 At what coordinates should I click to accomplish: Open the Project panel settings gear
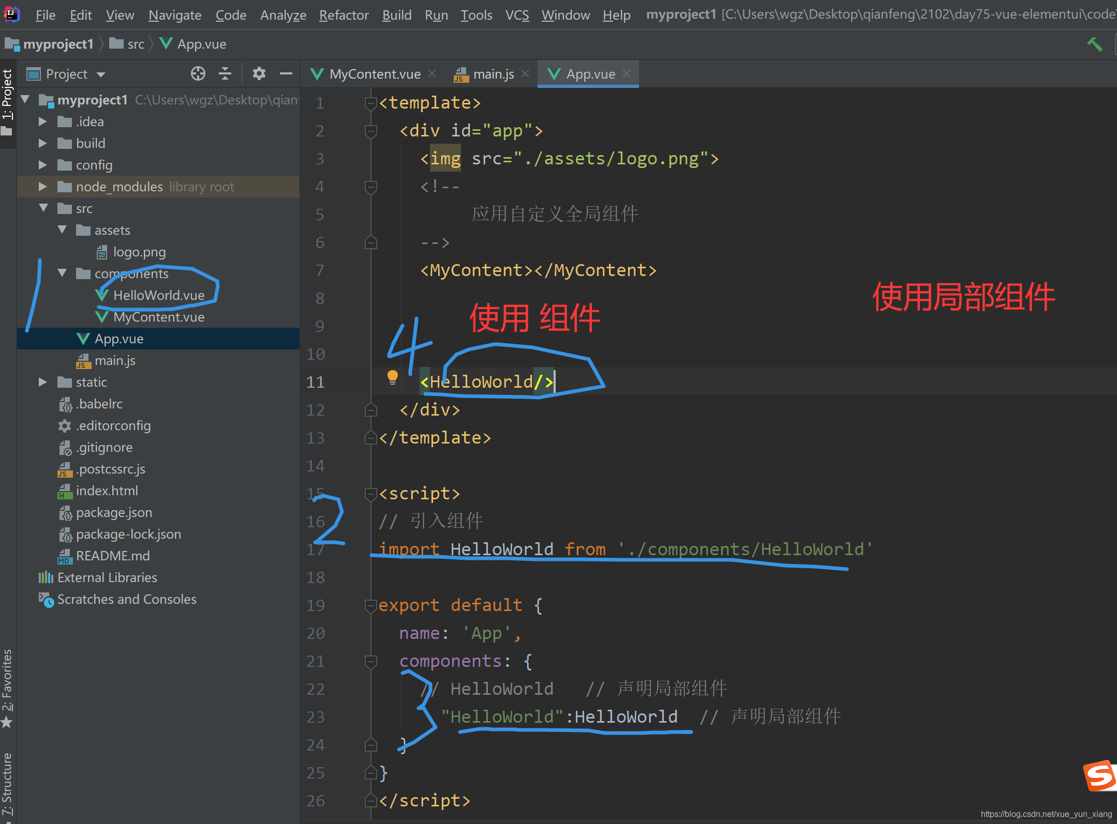[x=259, y=73]
